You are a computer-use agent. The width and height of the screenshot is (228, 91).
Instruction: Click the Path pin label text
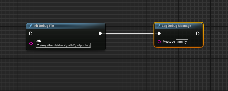pyautogui.click(x=38, y=41)
